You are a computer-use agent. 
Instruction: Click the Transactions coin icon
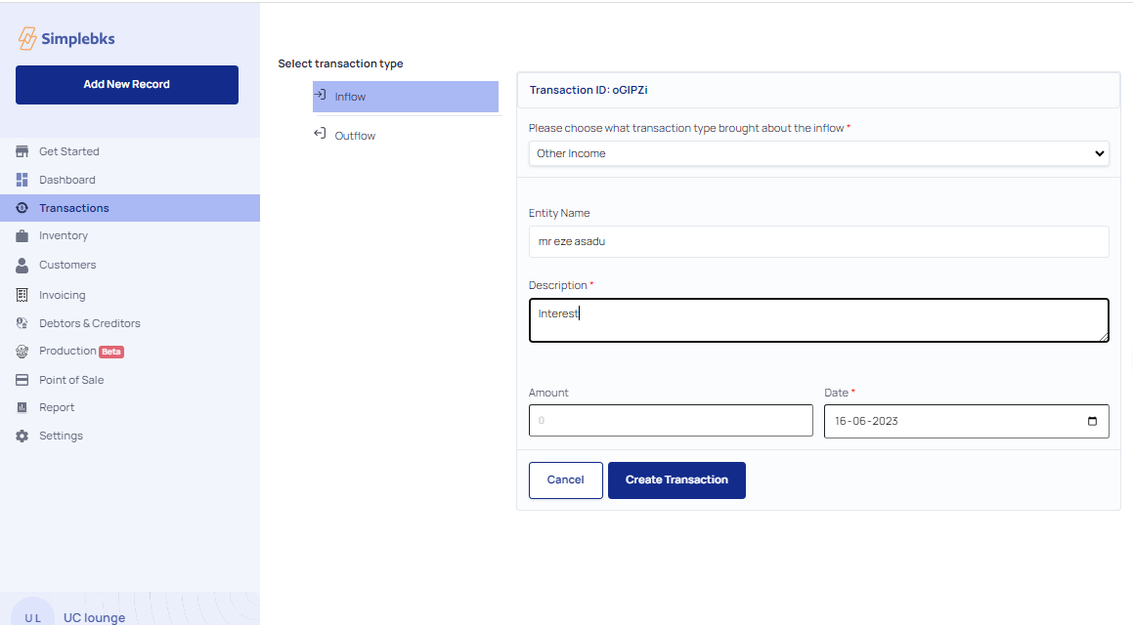click(22, 208)
